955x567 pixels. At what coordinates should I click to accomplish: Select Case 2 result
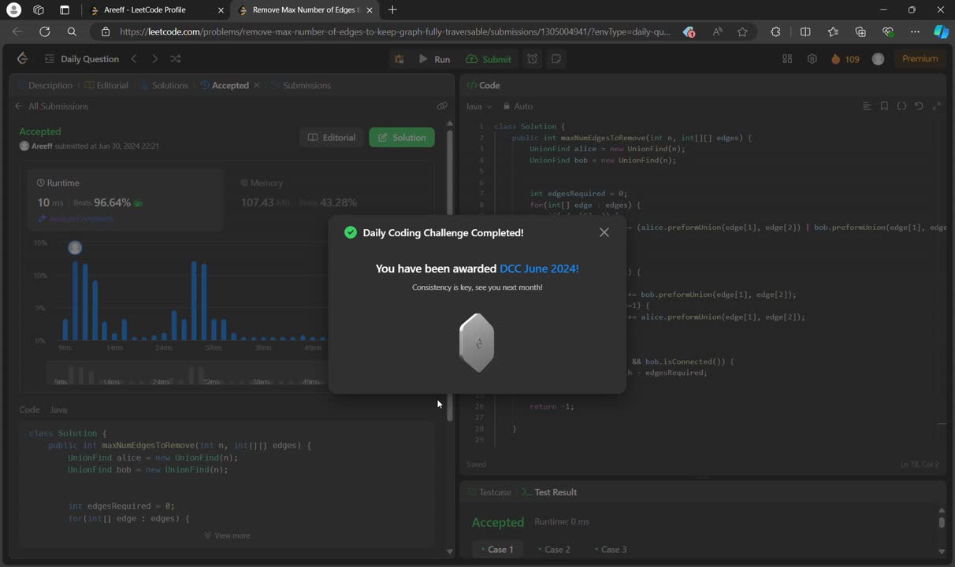(x=554, y=550)
